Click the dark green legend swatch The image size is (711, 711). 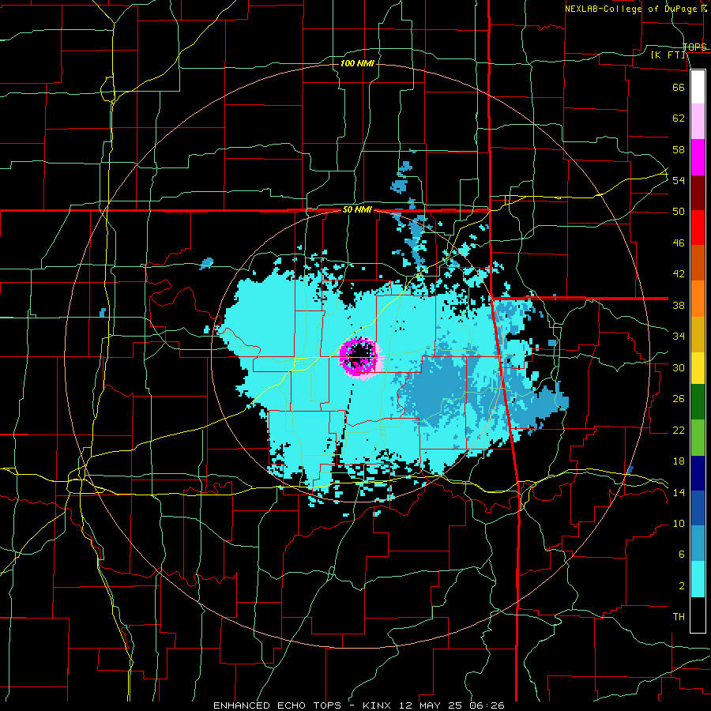point(698,402)
